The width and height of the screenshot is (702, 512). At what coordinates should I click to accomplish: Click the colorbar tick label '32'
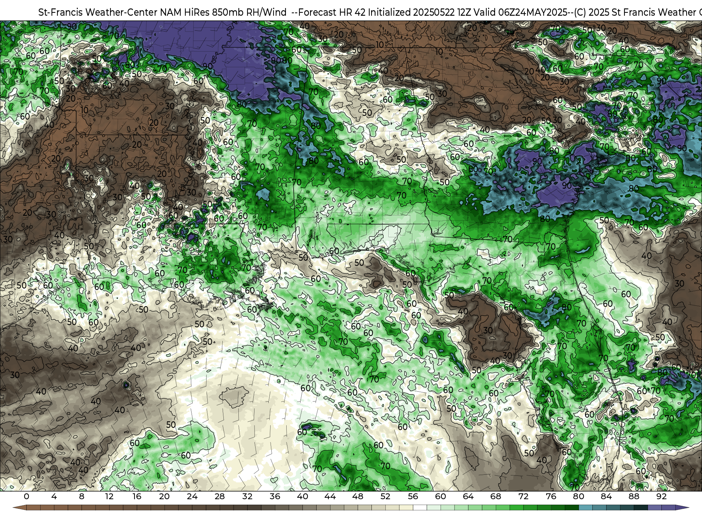(x=247, y=497)
